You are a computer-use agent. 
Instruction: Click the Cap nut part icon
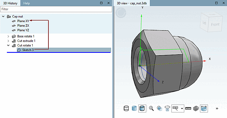point(9,17)
